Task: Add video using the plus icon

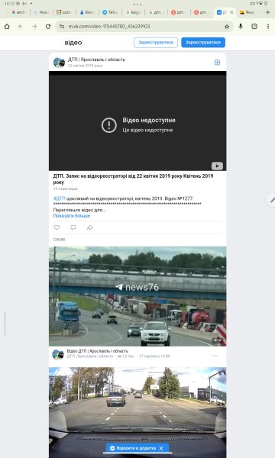Action: [x=217, y=63]
